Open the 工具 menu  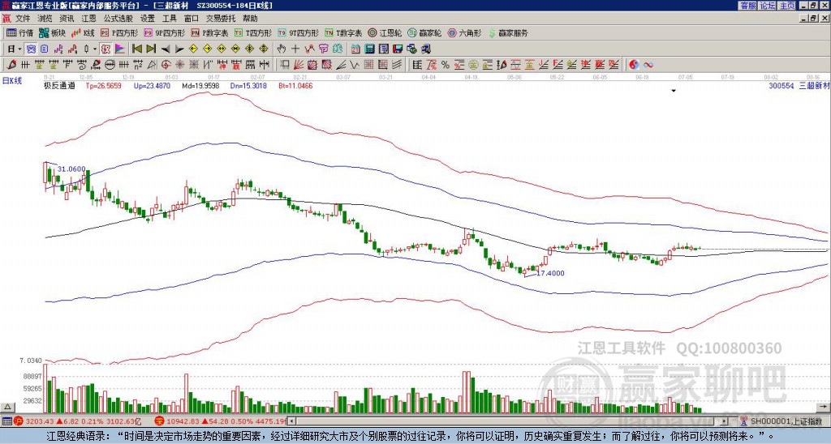[169, 19]
